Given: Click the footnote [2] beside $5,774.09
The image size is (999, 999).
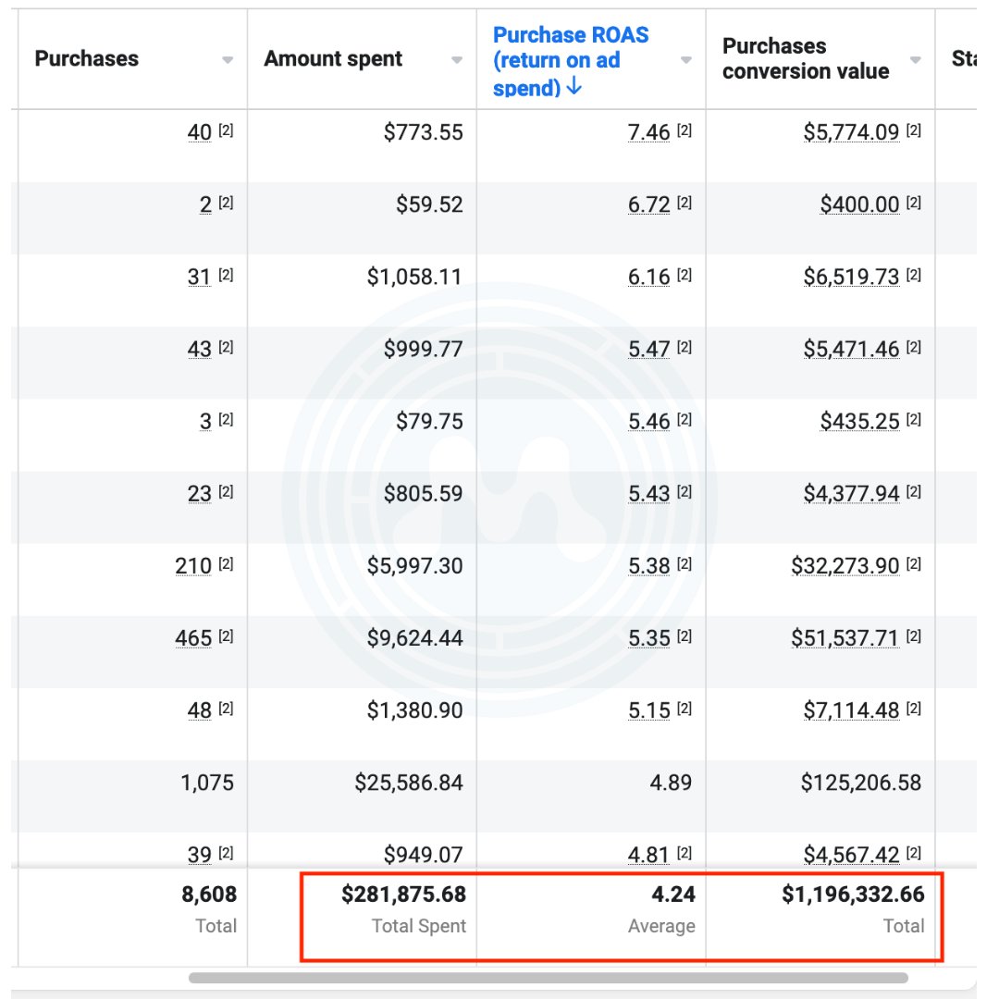Looking at the screenshot, I should [x=914, y=130].
